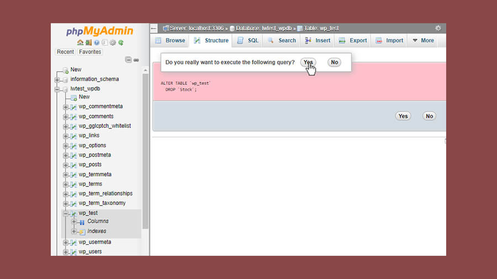
Task: Switch to the Browse tab
Action: (170, 40)
